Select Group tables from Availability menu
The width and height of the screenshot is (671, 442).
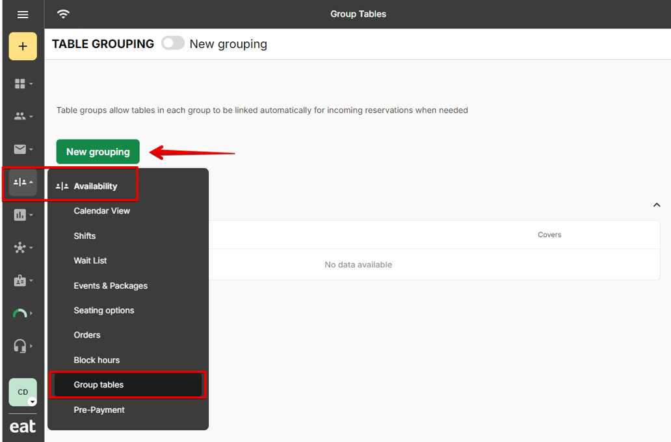99,385
